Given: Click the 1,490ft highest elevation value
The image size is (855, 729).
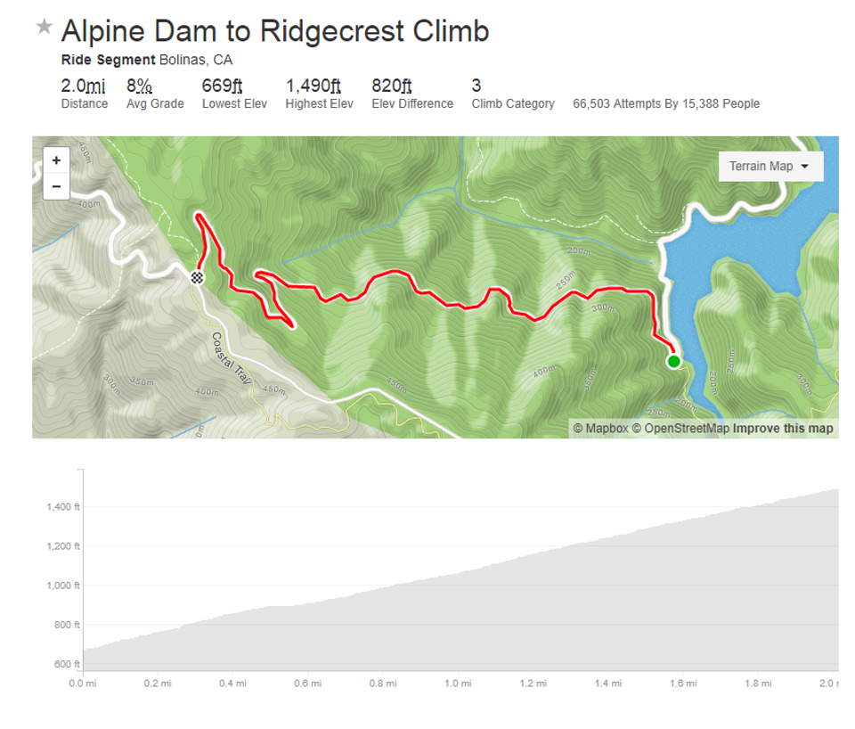Looking at the screenshot, I should (x=313, y=86).
